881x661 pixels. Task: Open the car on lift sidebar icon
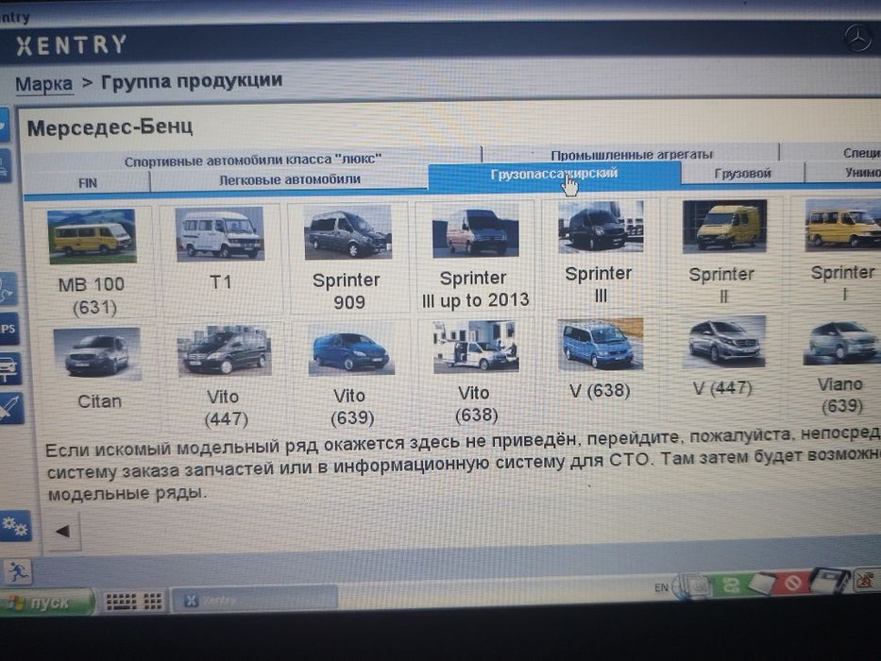pos(10,368)
